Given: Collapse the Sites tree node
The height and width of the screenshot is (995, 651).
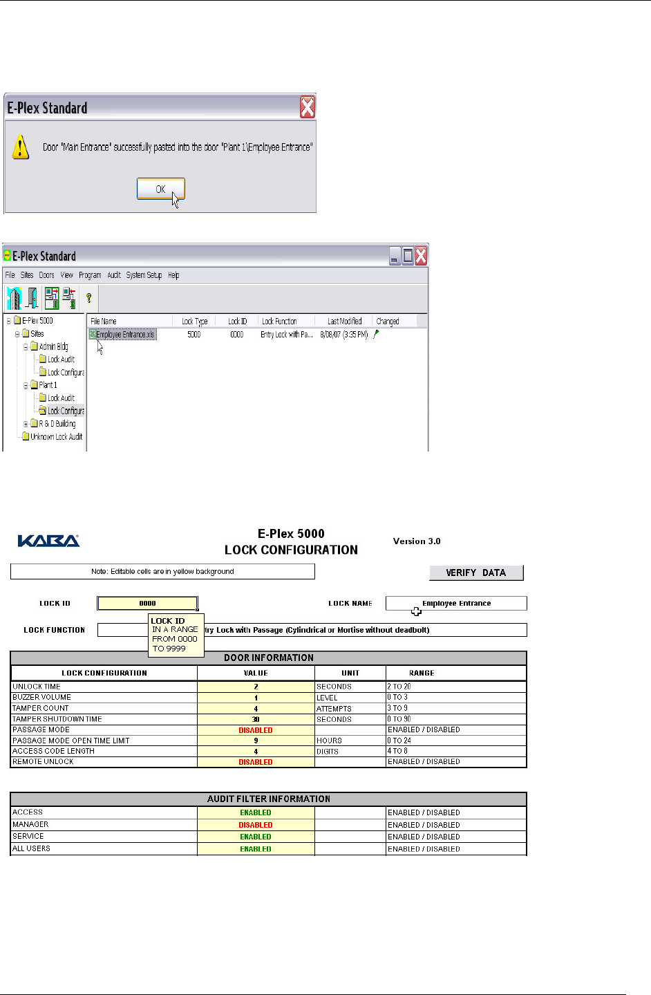Looking at the screenshot, I should tap(17, 333).
